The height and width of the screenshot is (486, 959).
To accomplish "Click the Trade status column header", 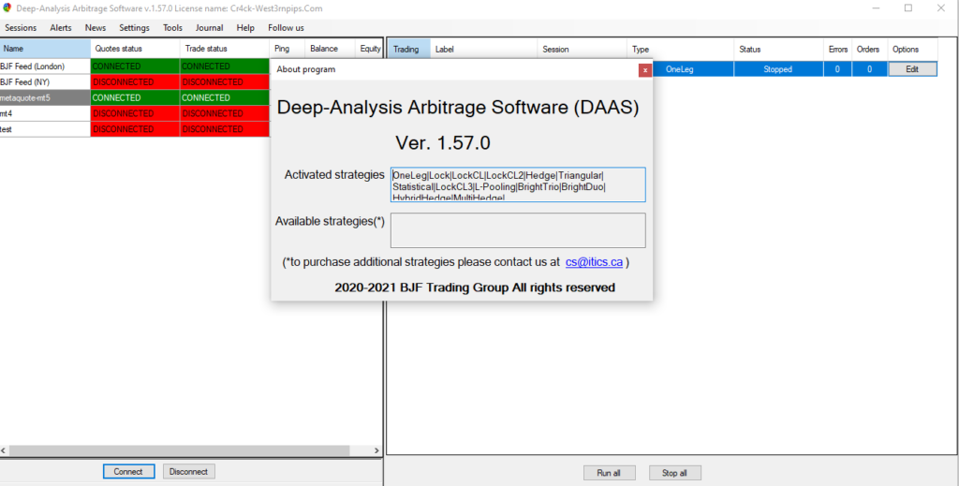I will 225,49.
